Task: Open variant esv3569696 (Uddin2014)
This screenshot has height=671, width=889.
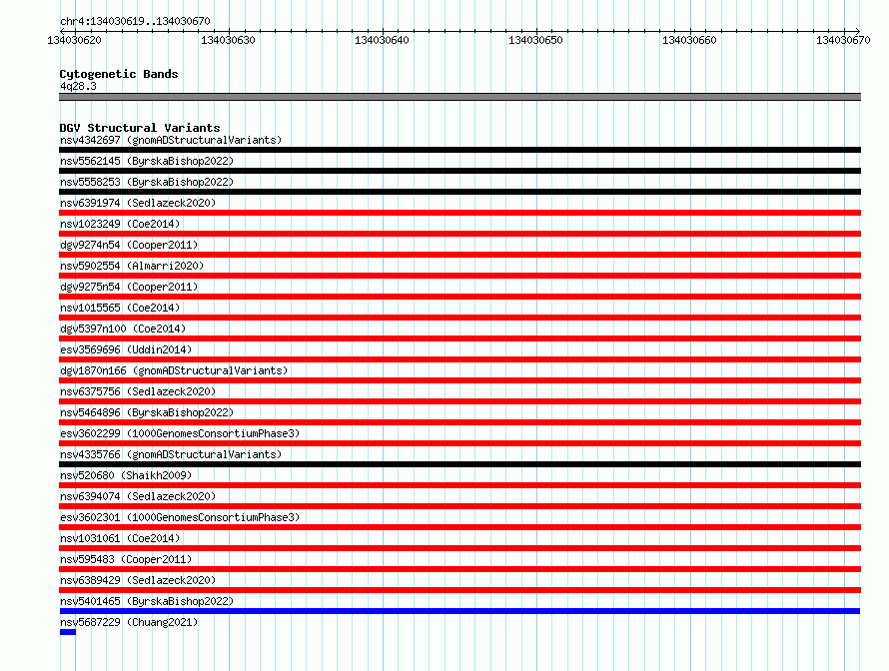Action: pos(126,349)
